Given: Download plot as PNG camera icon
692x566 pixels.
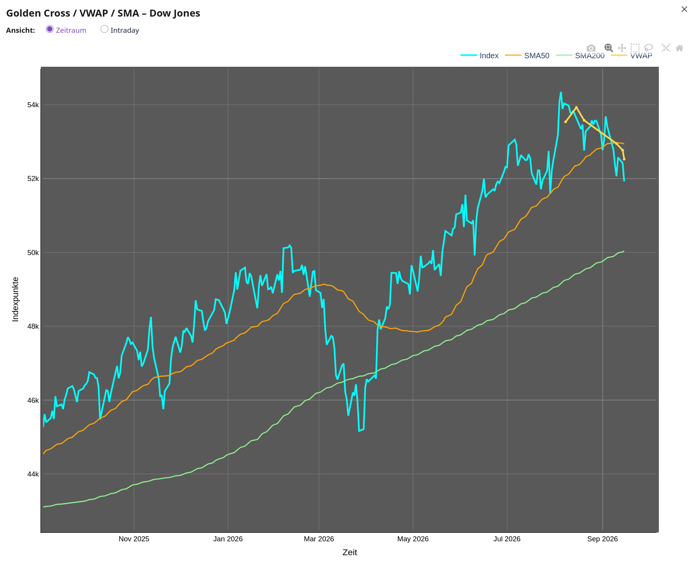Looking at the screenshot, I should point(591,48).
